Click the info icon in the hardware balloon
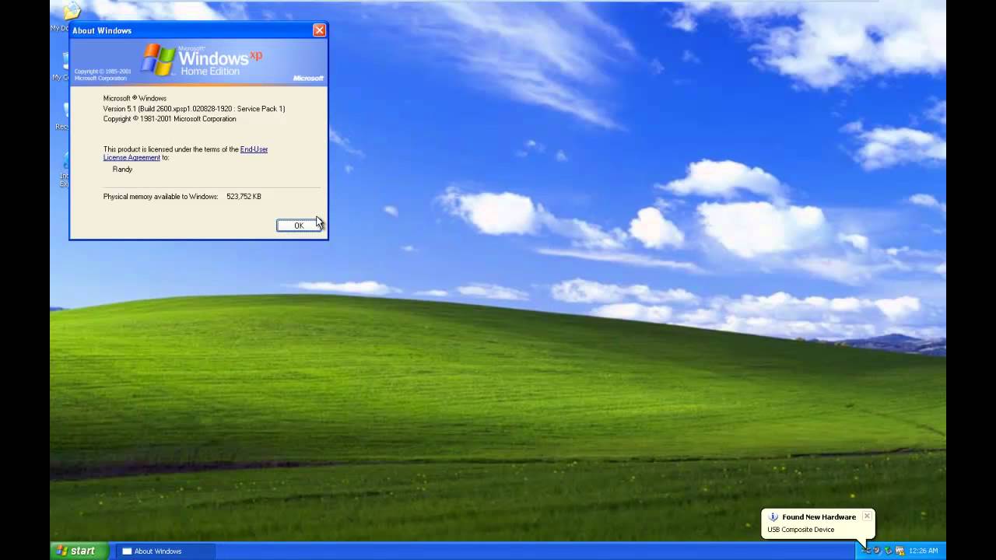Viewport: 996px width, 560px height. point(773,517)
